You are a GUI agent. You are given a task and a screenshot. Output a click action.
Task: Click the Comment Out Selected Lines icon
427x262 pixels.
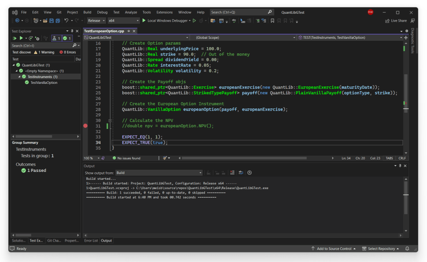coord(258,21)
